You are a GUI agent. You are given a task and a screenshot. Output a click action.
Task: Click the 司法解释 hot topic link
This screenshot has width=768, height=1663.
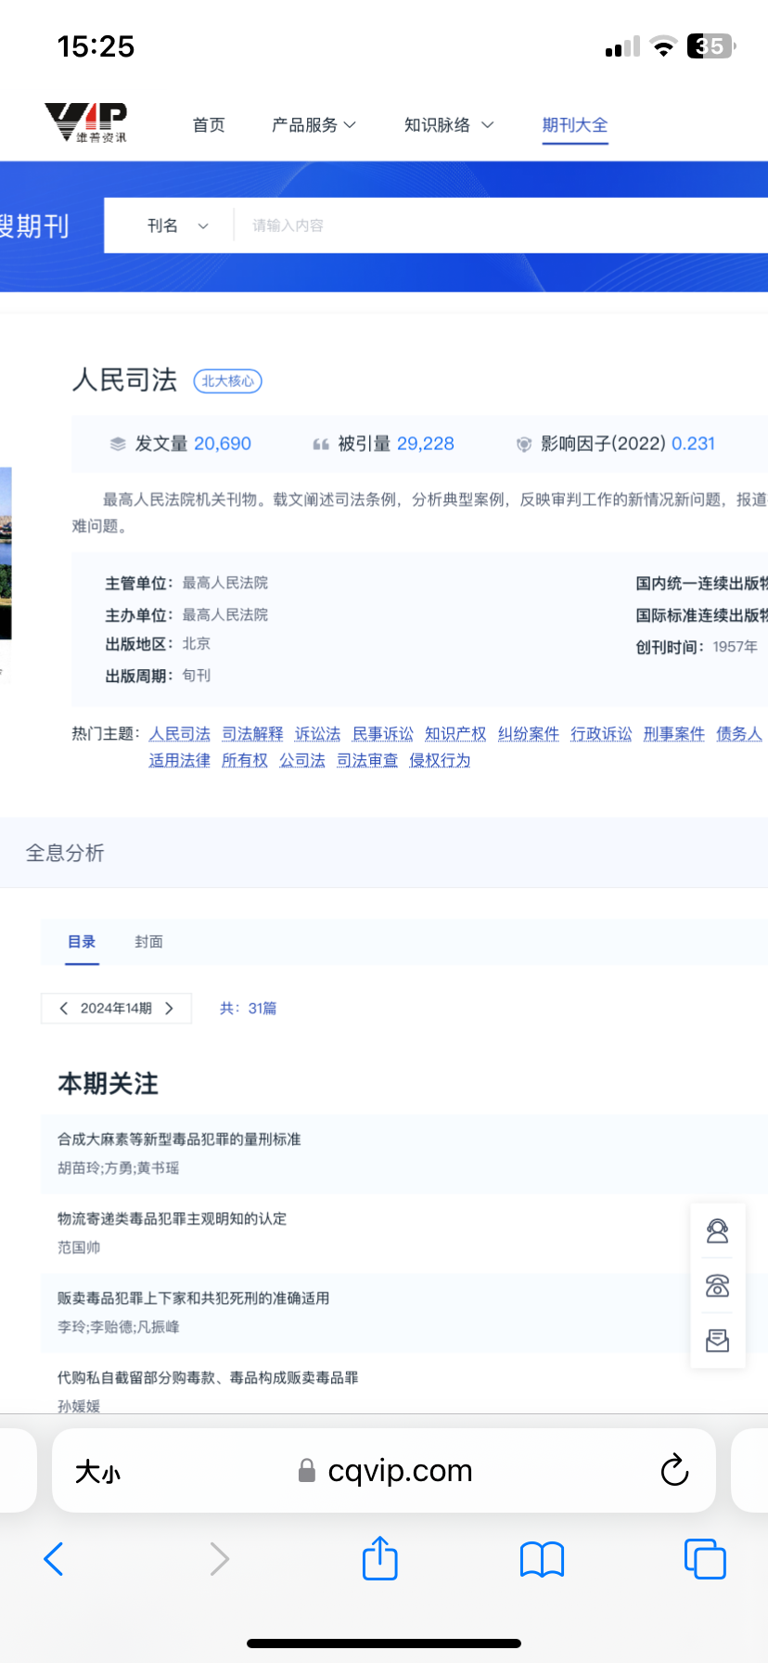(252, 734)
